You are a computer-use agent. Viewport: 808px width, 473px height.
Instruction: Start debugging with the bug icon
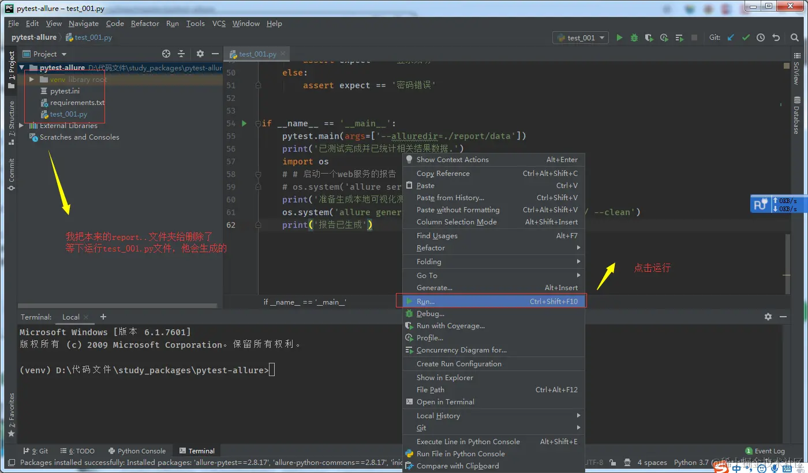point(634,37)
